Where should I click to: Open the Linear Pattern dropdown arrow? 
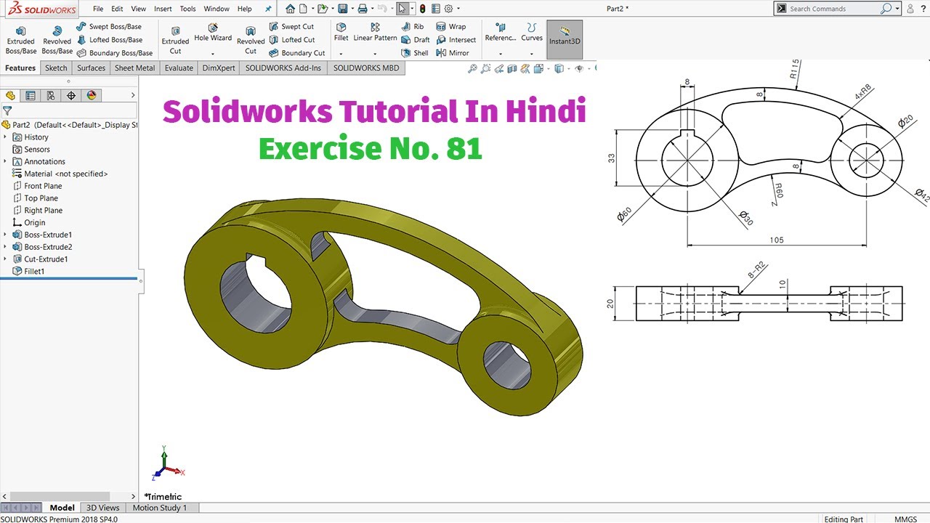(x=375, y=53)
